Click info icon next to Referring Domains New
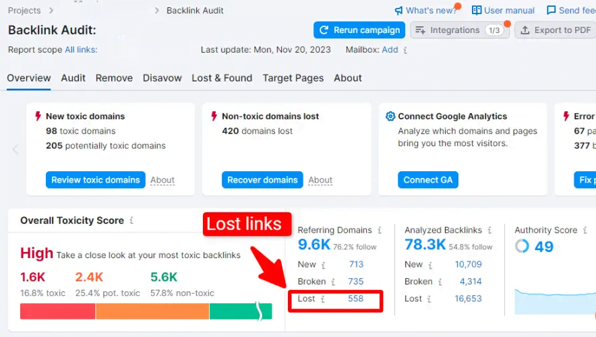Screen dimensions: 596x337 [323, 265]
